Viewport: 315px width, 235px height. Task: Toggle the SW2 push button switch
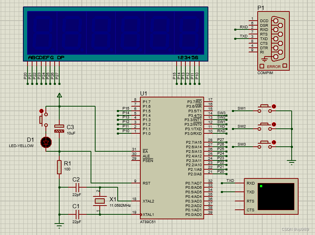[265, 127]
